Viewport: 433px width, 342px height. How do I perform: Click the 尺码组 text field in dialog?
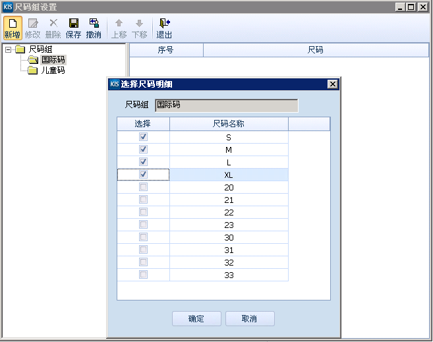pyautogui.click(x=226, y=105)
